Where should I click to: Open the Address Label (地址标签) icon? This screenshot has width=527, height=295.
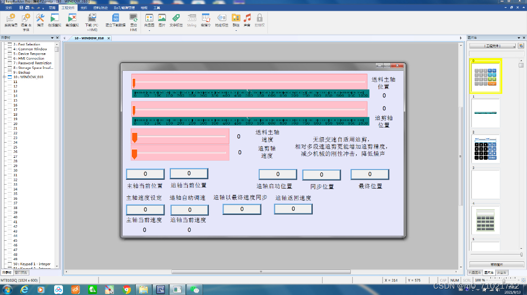[222, 20]
